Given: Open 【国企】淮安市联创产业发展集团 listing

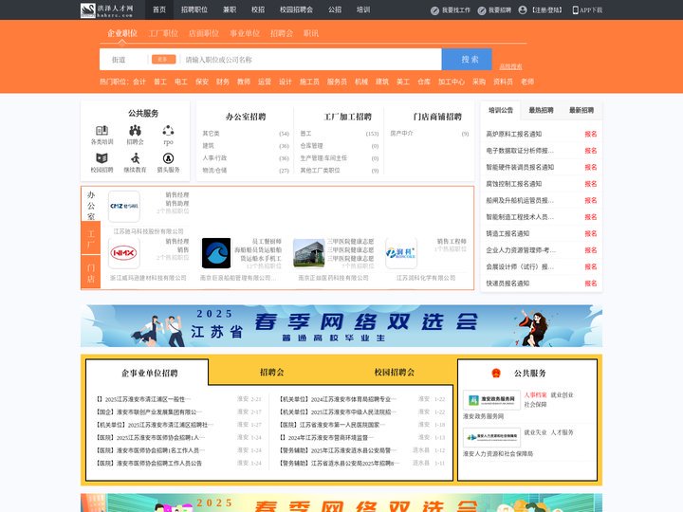Looking at the screenshot, I should point(149,411).
